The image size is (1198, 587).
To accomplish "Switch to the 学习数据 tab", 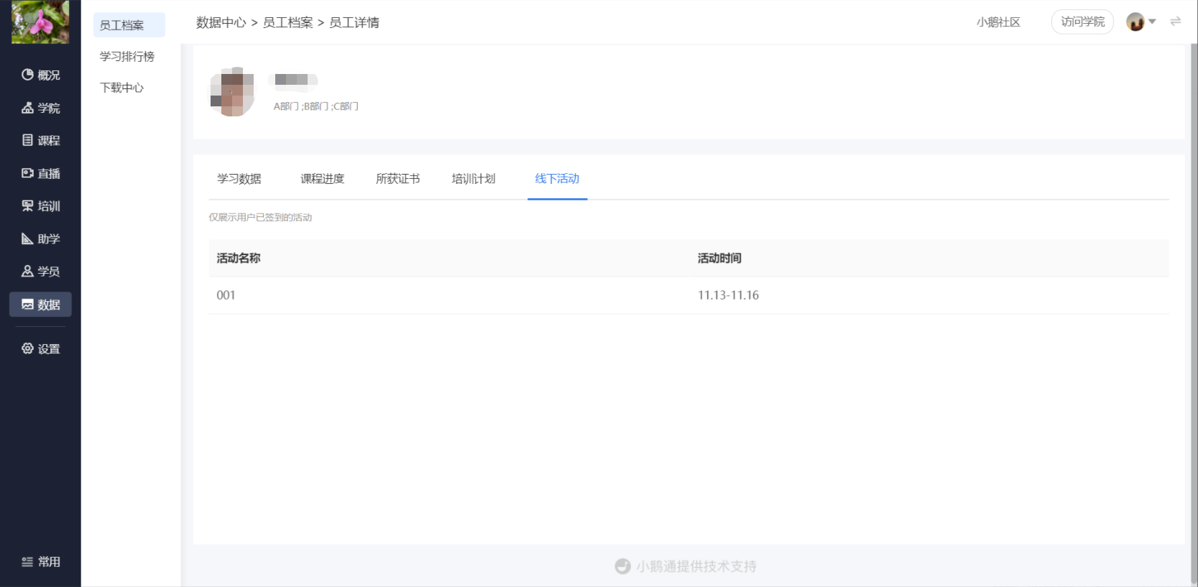I will (239, 179).
